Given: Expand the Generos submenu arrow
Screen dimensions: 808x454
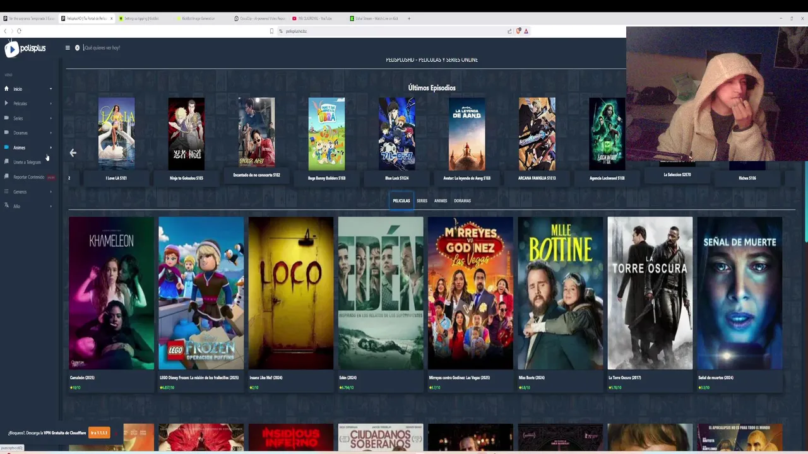Looking at the screenshot, I should [x=51, y=192].
